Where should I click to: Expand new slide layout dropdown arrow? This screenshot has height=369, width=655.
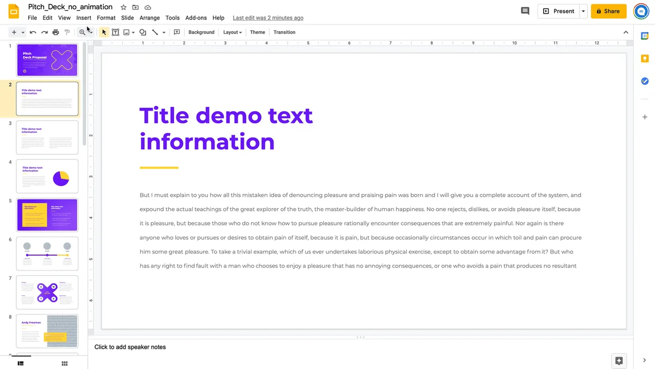pos(23,33)
